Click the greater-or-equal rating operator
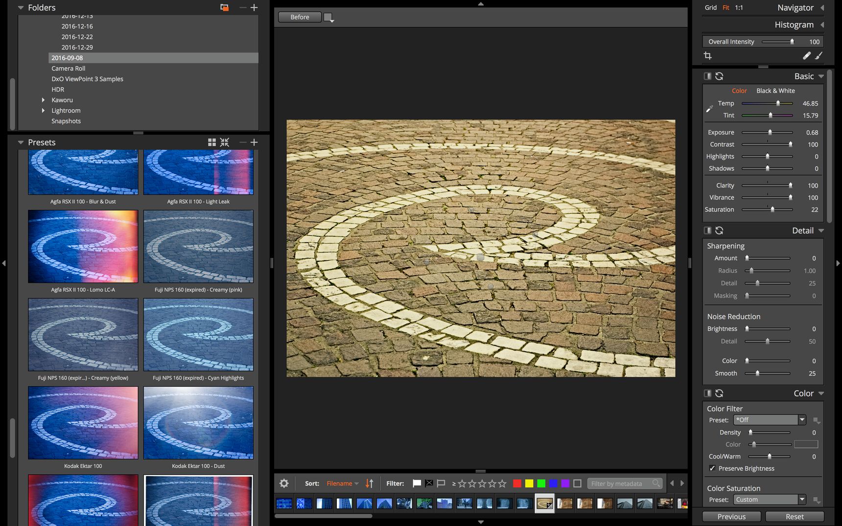The image size is (842, 526). 454,484
